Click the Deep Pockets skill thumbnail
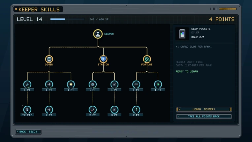Screen dimensions: 252x142 click(182, 33)
